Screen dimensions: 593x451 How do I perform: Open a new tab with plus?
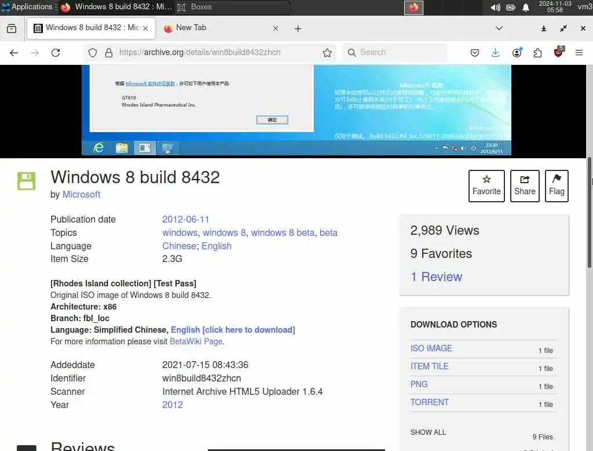coord(298,29)
